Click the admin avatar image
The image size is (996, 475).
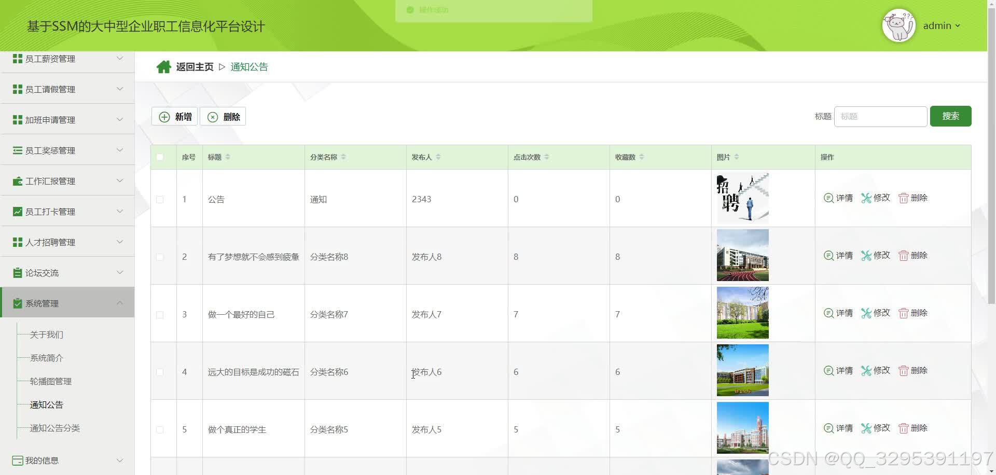click(x=898, y=25)
